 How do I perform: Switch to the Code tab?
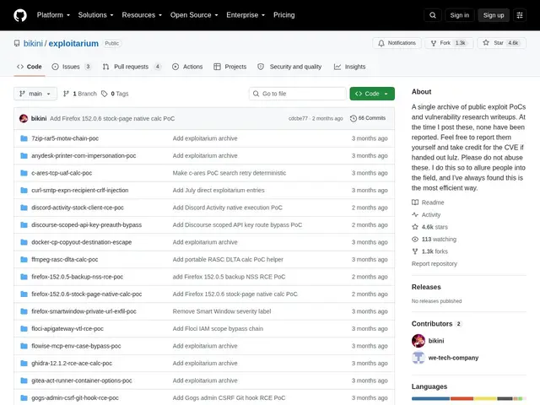click(30, 67)
